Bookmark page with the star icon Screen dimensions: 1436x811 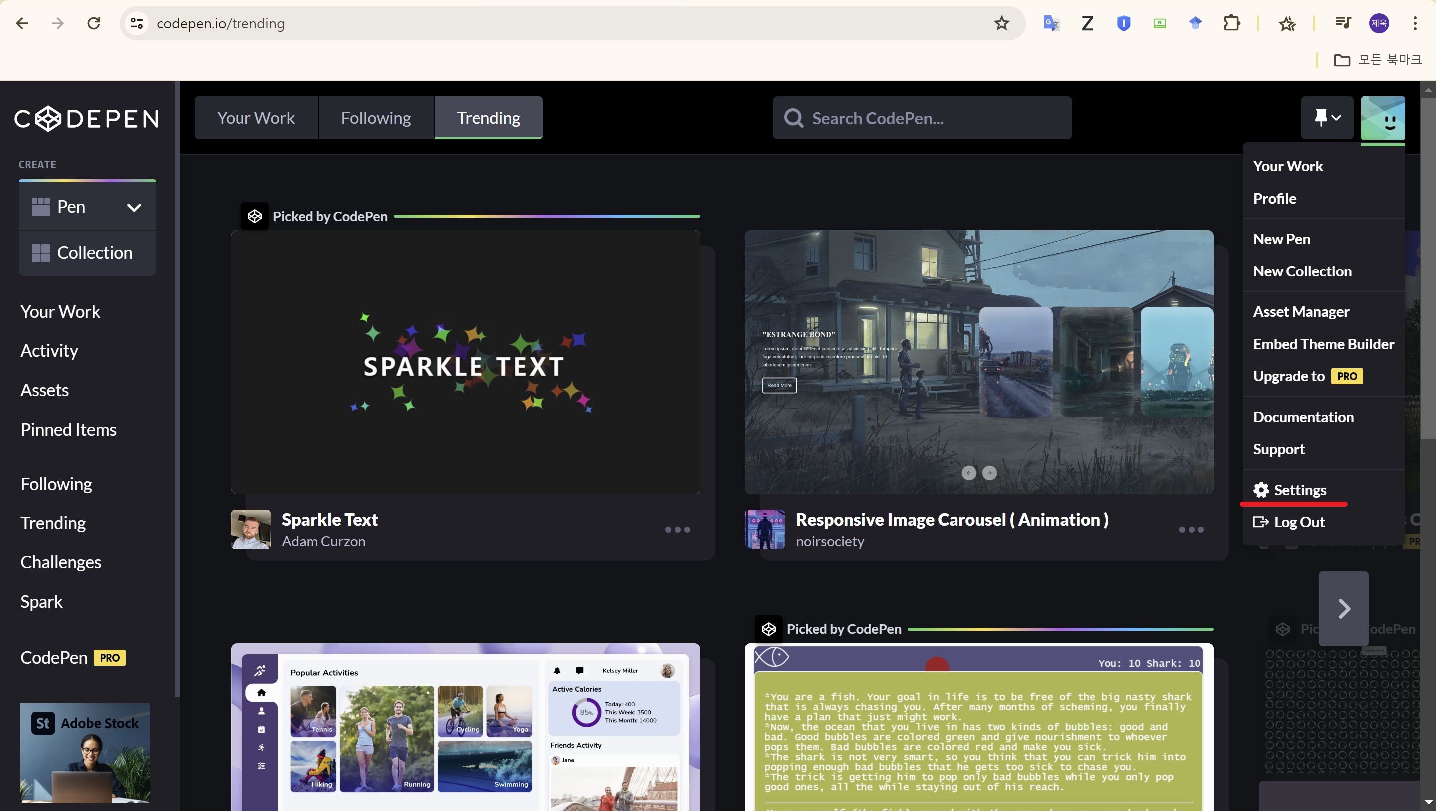[1002, 23]
